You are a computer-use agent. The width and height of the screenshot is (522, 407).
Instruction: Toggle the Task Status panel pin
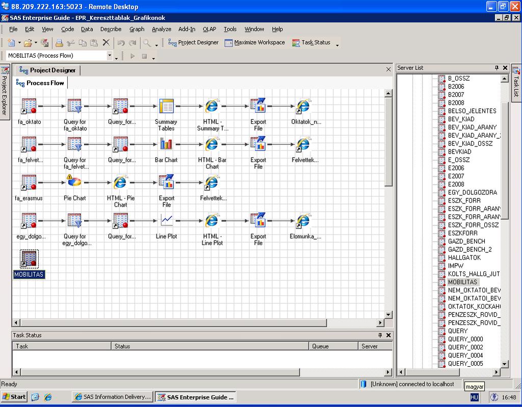pyautogui.click(x=380, y=335)
